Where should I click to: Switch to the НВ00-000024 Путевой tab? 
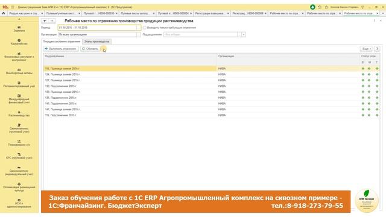[x=173, y=13]
